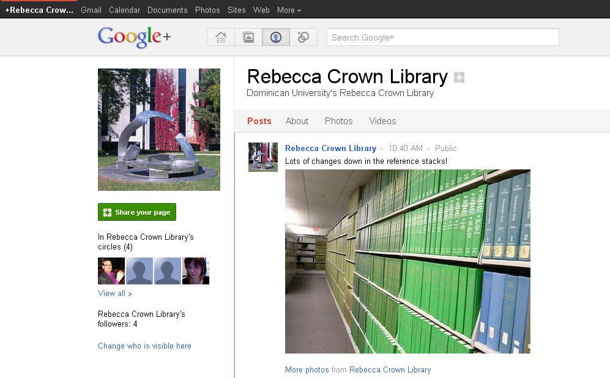Switch to the Photos profile tab
Viewport: 610px width, 378px height.
coord(338,121)
